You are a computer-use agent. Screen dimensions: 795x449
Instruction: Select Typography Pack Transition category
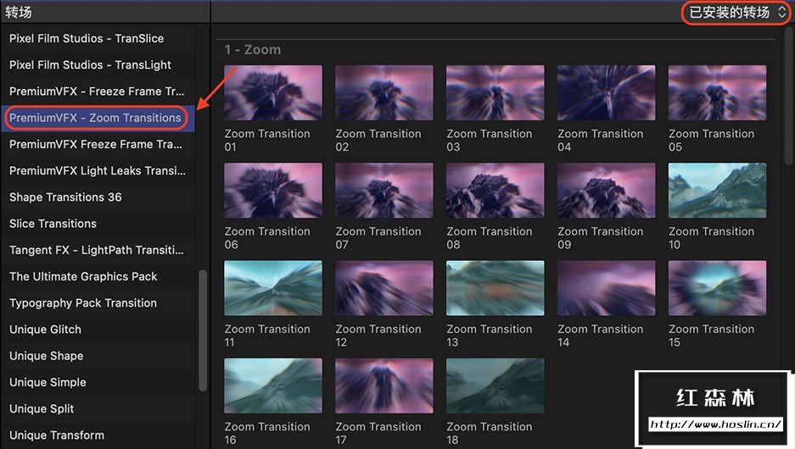click(x=98, y=302)
